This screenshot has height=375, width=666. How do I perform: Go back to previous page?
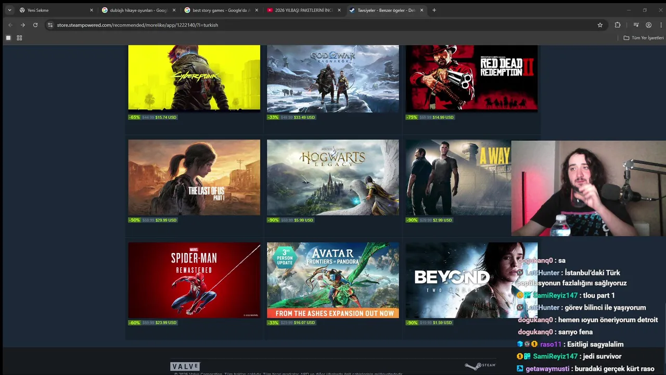(10, 25)
